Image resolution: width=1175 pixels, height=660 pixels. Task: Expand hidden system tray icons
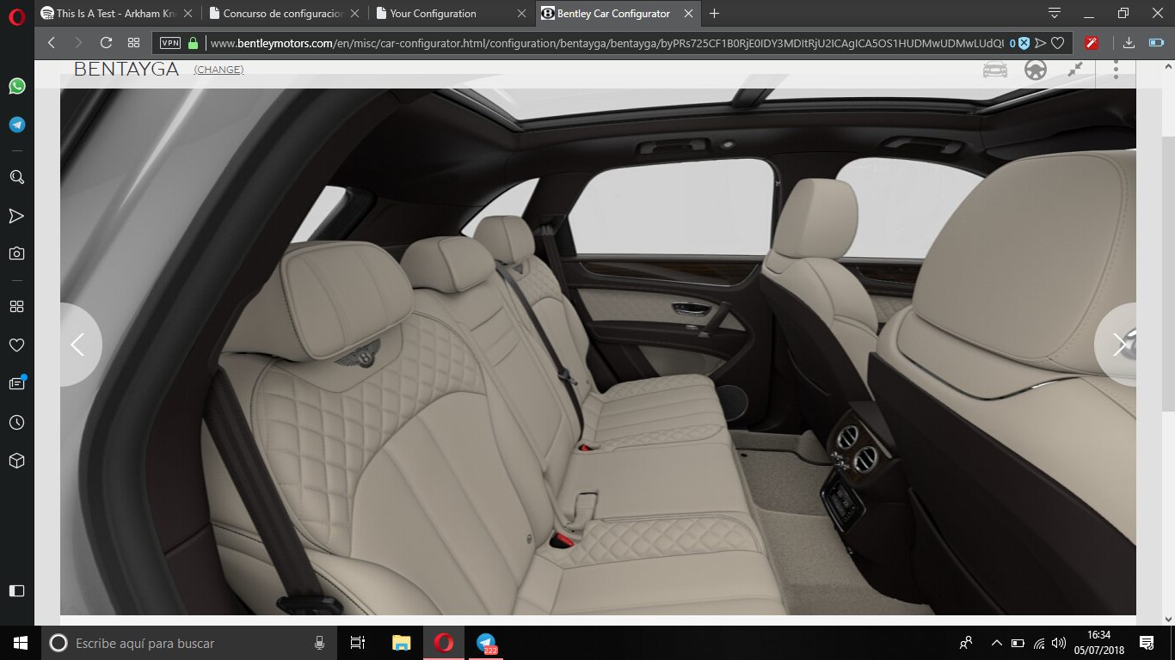pos(997,643)
